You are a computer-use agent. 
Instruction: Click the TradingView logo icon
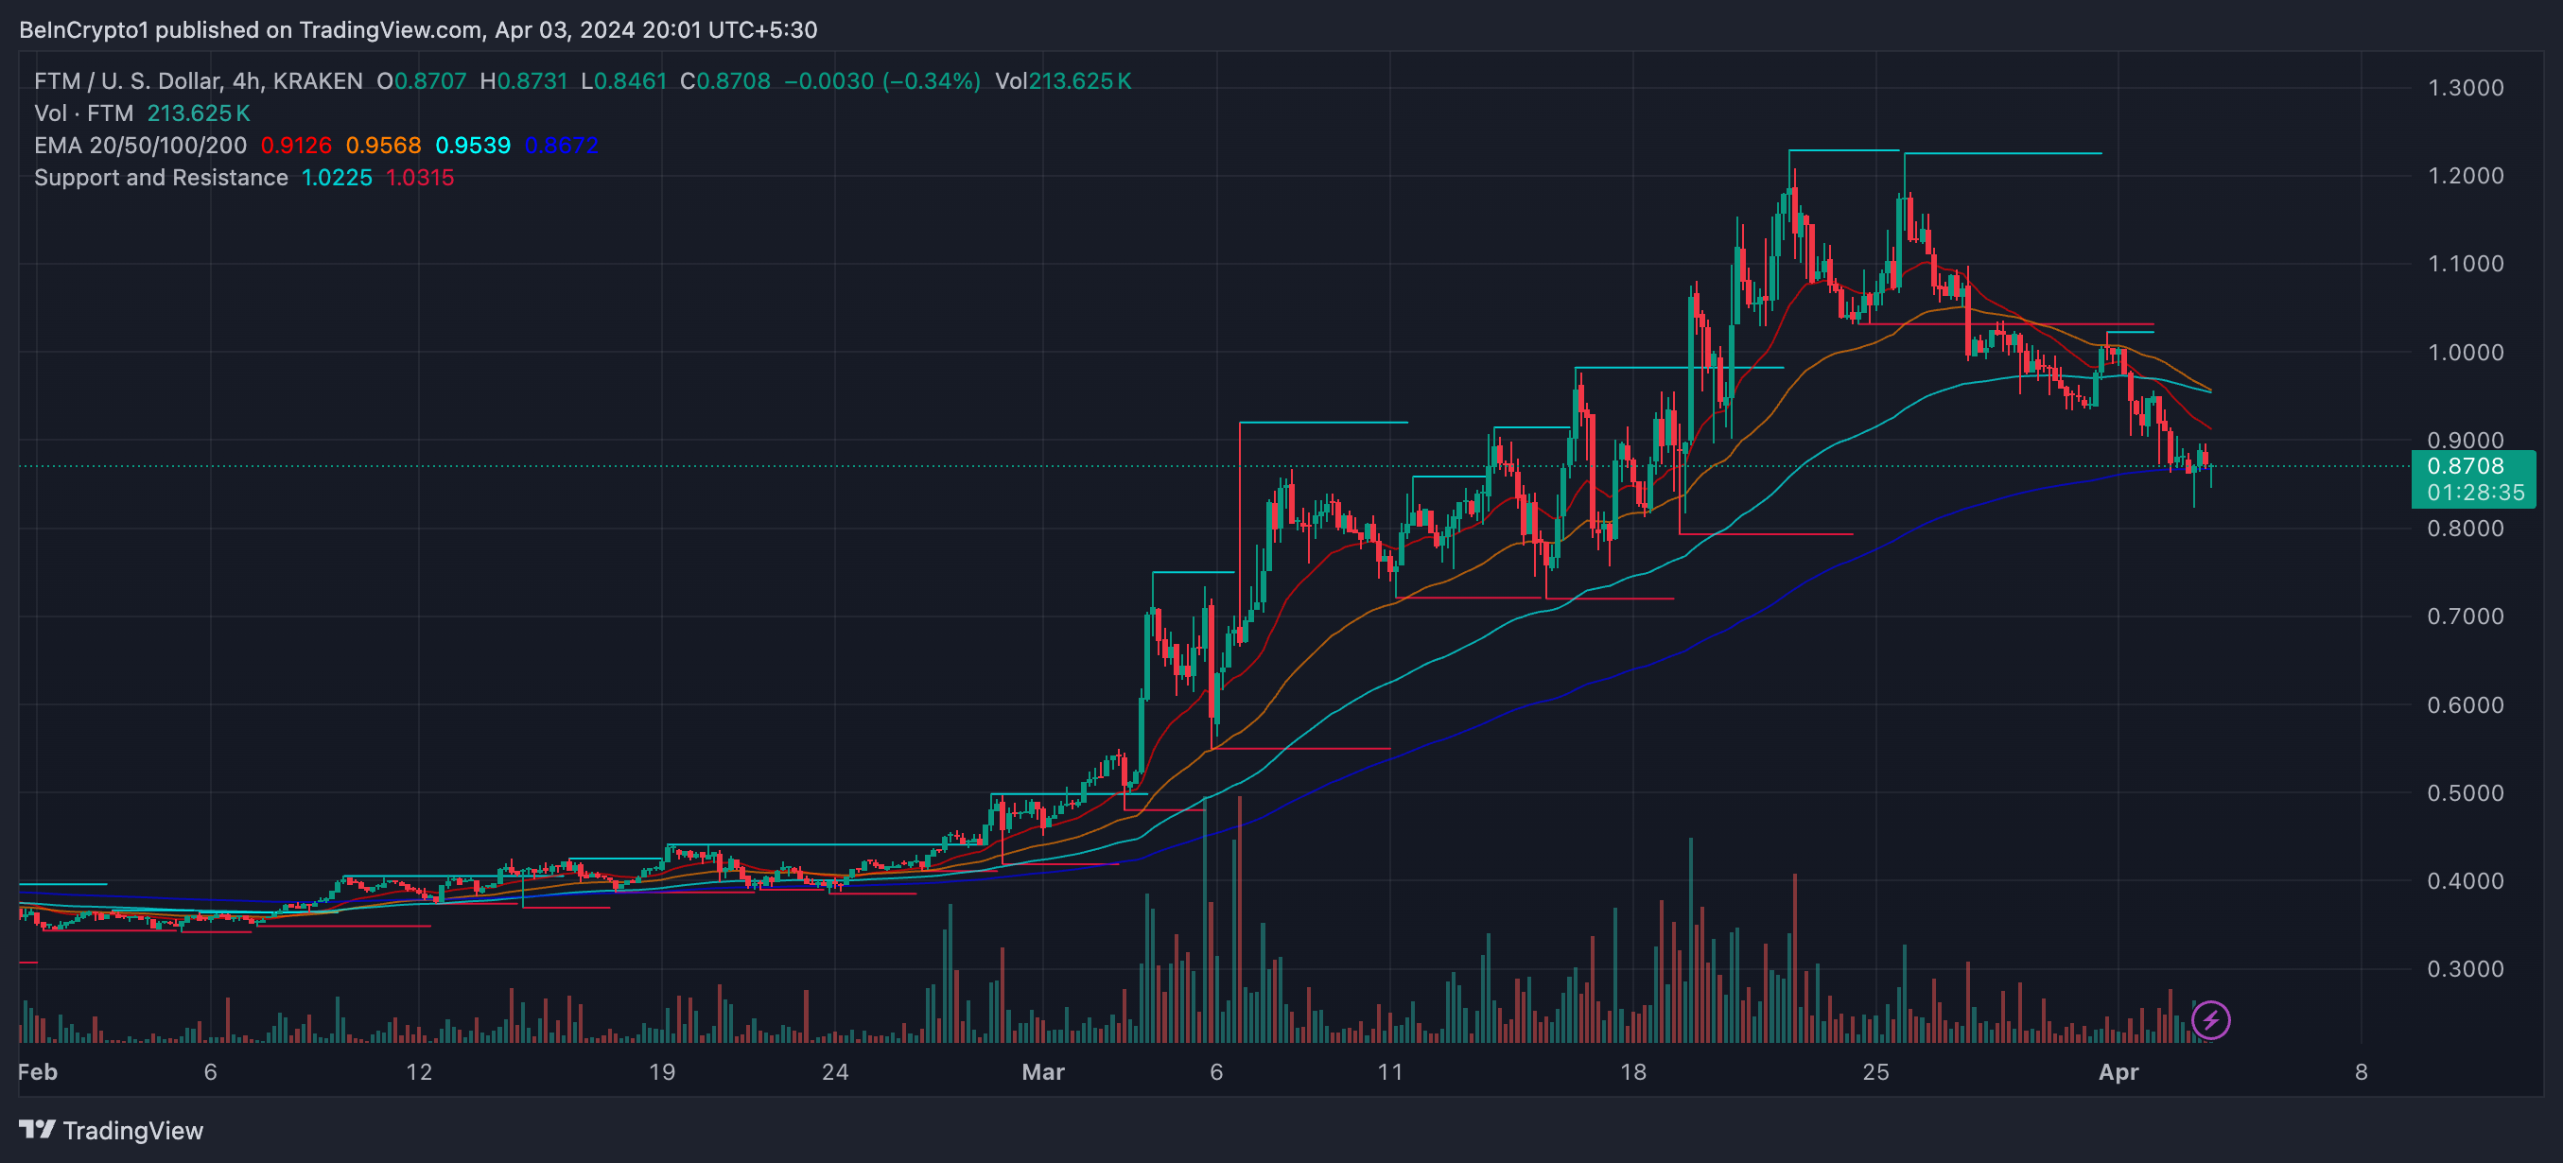point(37,1129)
